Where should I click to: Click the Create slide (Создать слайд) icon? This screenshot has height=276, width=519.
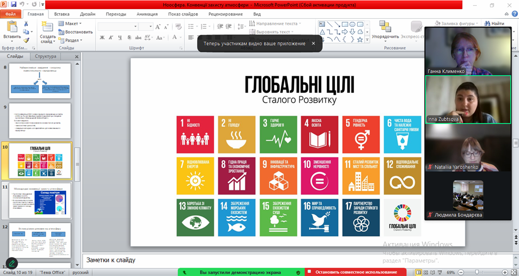click(47, 27)
